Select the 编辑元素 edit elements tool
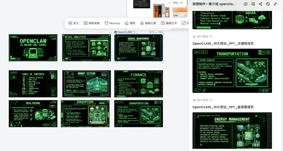 [148, 23]
